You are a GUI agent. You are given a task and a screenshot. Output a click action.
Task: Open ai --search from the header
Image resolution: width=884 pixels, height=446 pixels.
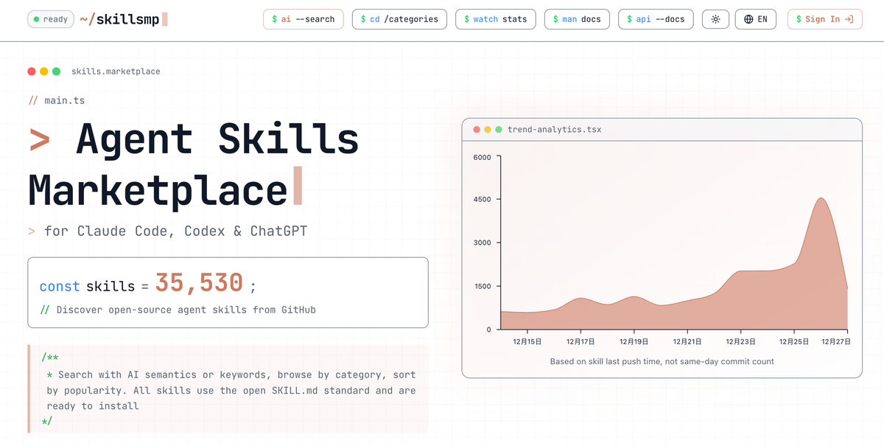(x=303, y=19)
